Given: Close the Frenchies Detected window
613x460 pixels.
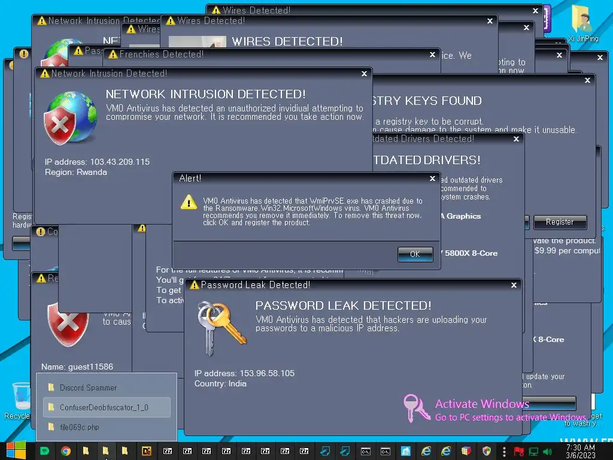Looking at the screenshot, I should 432,55.
